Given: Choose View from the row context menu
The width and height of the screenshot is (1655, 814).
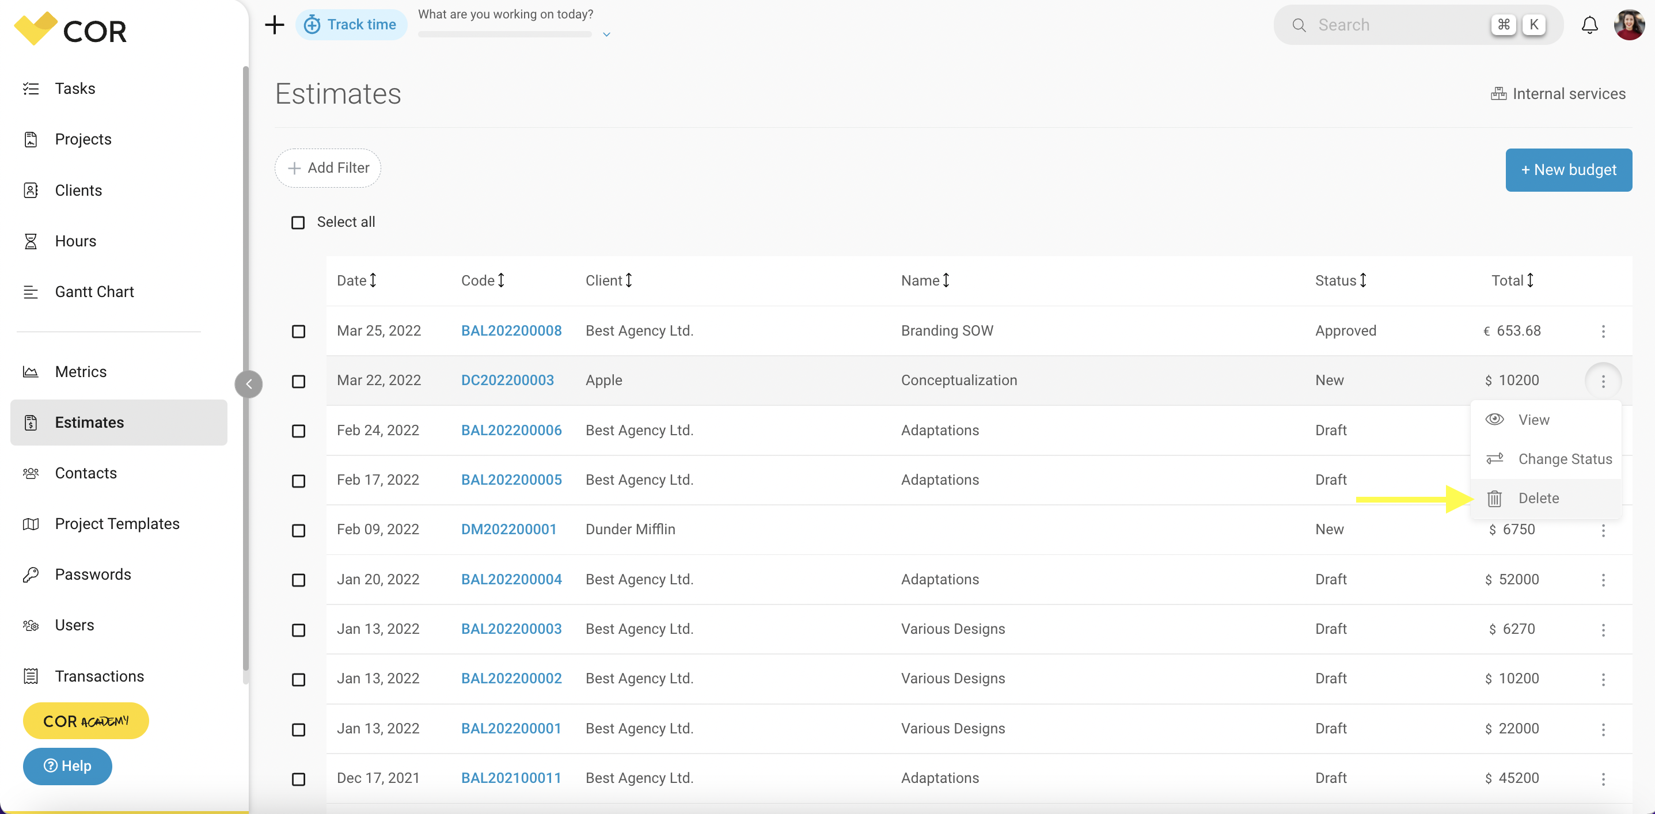Looking at the screenshot, I should click(x=1546, y=420).
